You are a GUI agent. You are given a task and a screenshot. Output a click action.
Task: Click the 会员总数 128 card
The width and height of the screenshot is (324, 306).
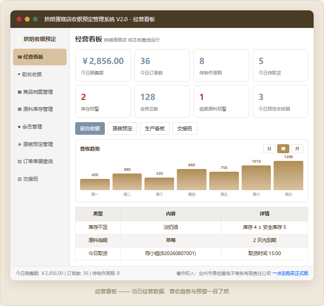click(x=162, y=101)
